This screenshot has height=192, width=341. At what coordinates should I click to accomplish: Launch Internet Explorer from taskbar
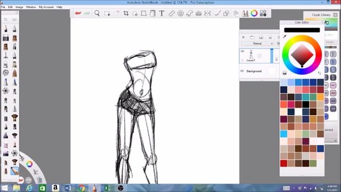(x=29, y=188)
